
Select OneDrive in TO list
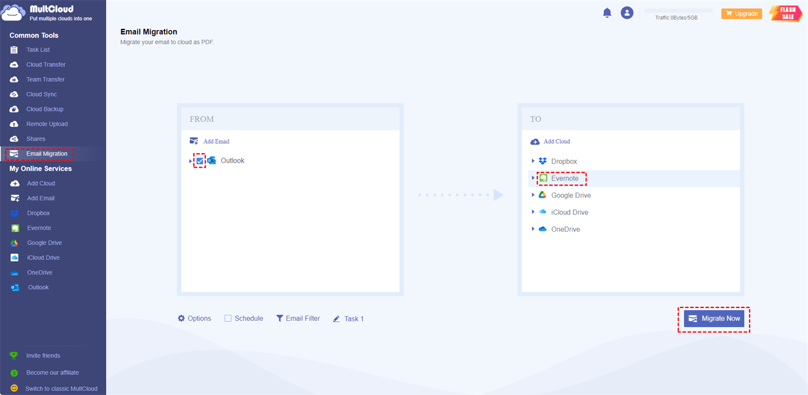coord(566,229)
